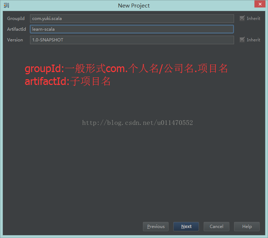Close the New Project dialog
Viewport: 268px width, 238px height.
pyautogui.click(x=260, y=4)
